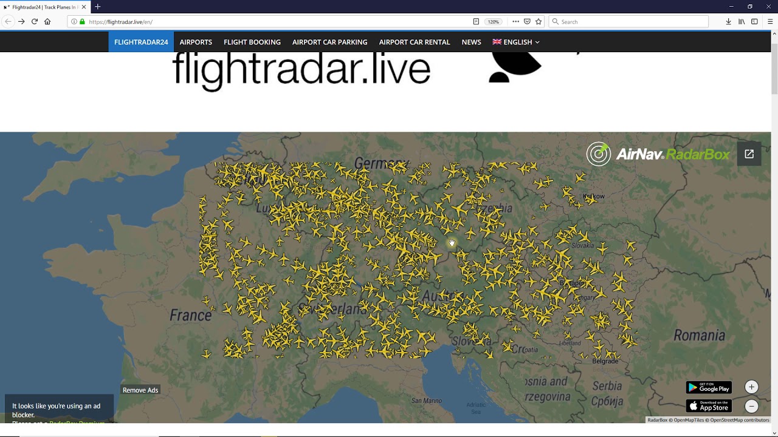Open the Downloads arrow panel
Image resolution: width=778 pixels, height=437 pixels.
click(728, 21)
